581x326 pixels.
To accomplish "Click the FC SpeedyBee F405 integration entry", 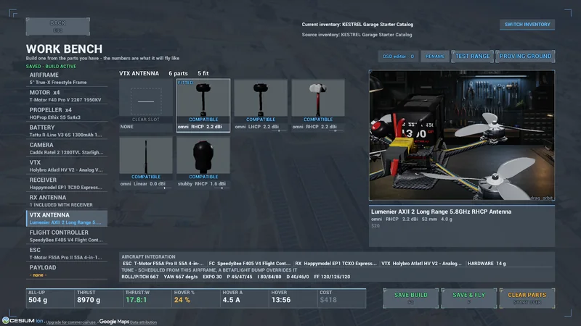I will pos(250,264).
